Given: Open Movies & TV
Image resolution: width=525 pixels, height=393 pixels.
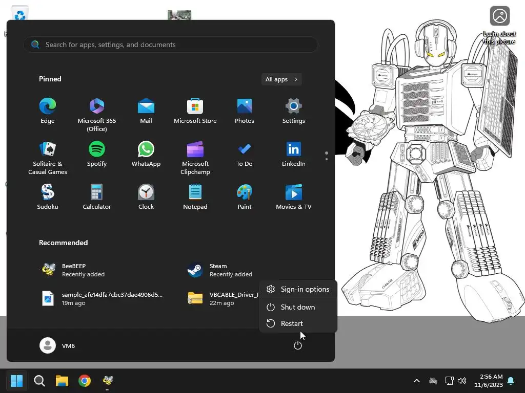Looking at the screenshot, I should click(x=294, y=197).
